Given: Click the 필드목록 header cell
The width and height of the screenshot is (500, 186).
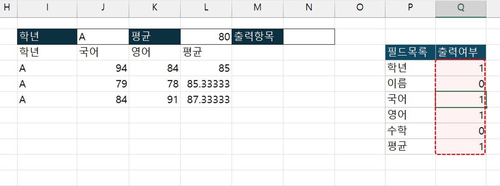Looking at the screenshot, I should 410,52.
